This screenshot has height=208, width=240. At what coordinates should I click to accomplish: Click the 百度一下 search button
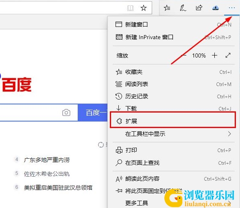(93, 113)
